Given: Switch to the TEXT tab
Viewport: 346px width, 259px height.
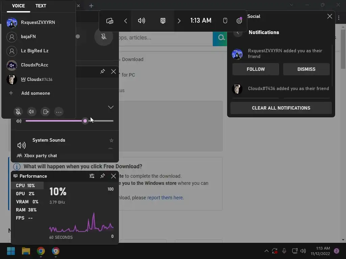Looking at the screenshot, I should (x=41, y=6).
